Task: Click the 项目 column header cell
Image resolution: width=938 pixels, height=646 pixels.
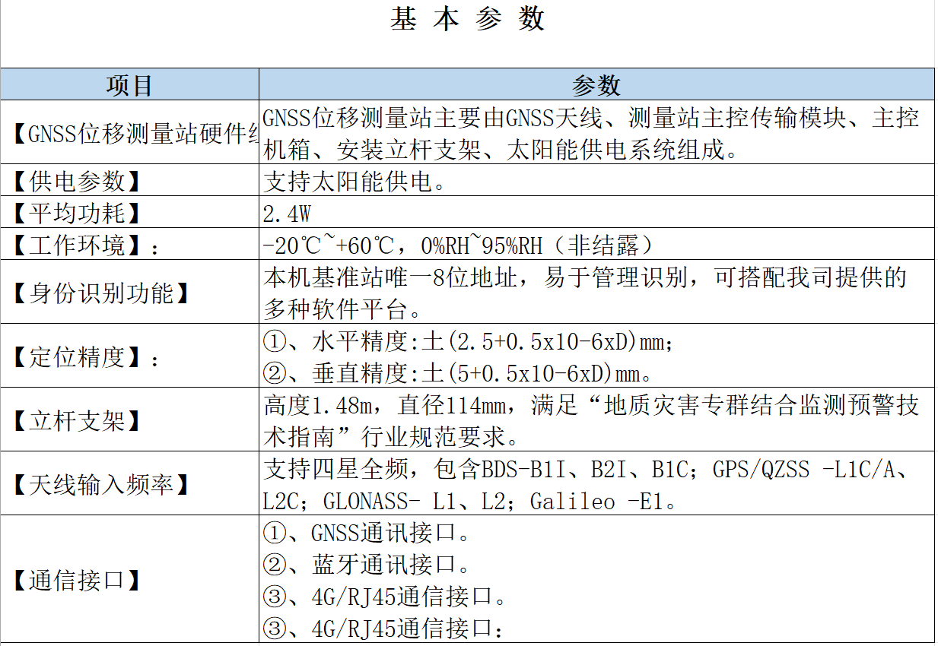Action: click(x=129, y=84)
